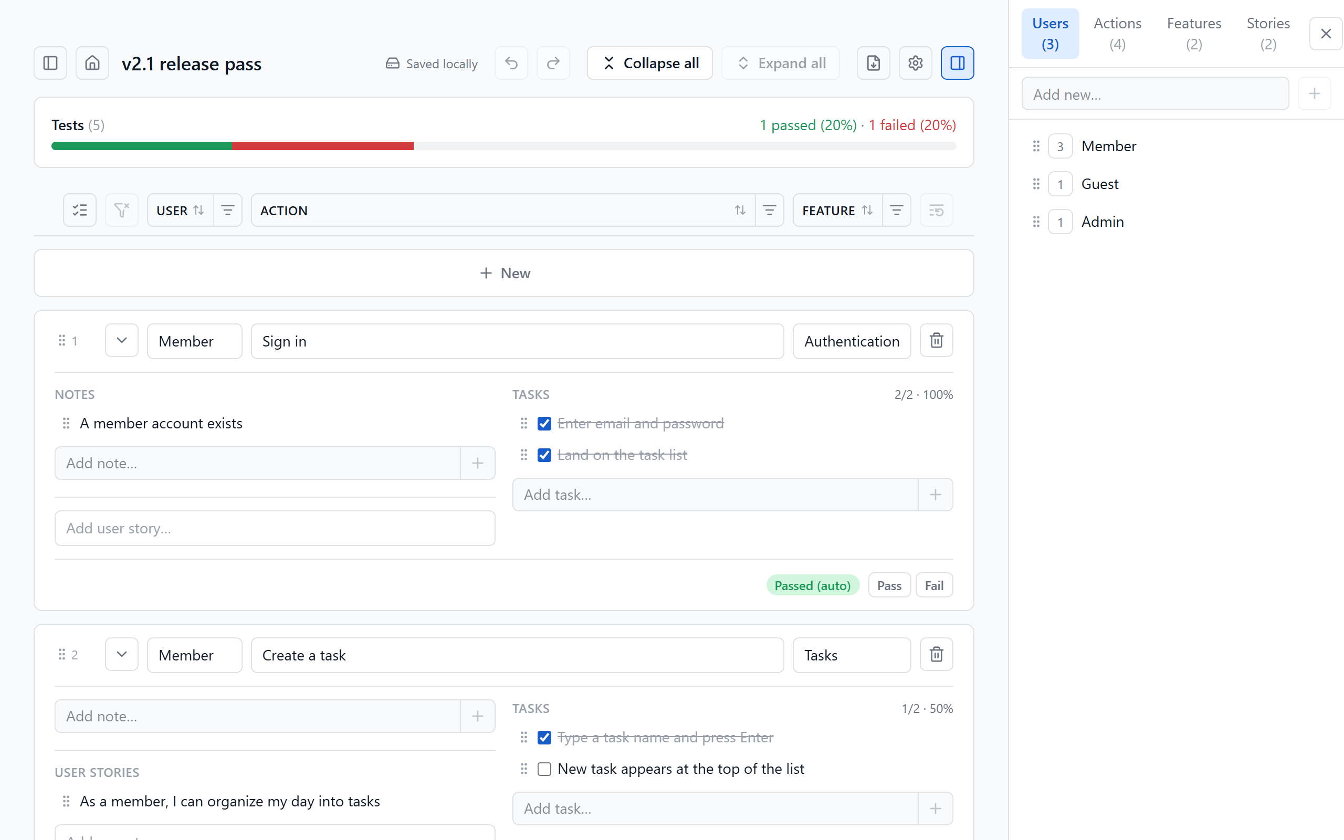Click Add user story field in Sign in test

(x=275, y=528)
